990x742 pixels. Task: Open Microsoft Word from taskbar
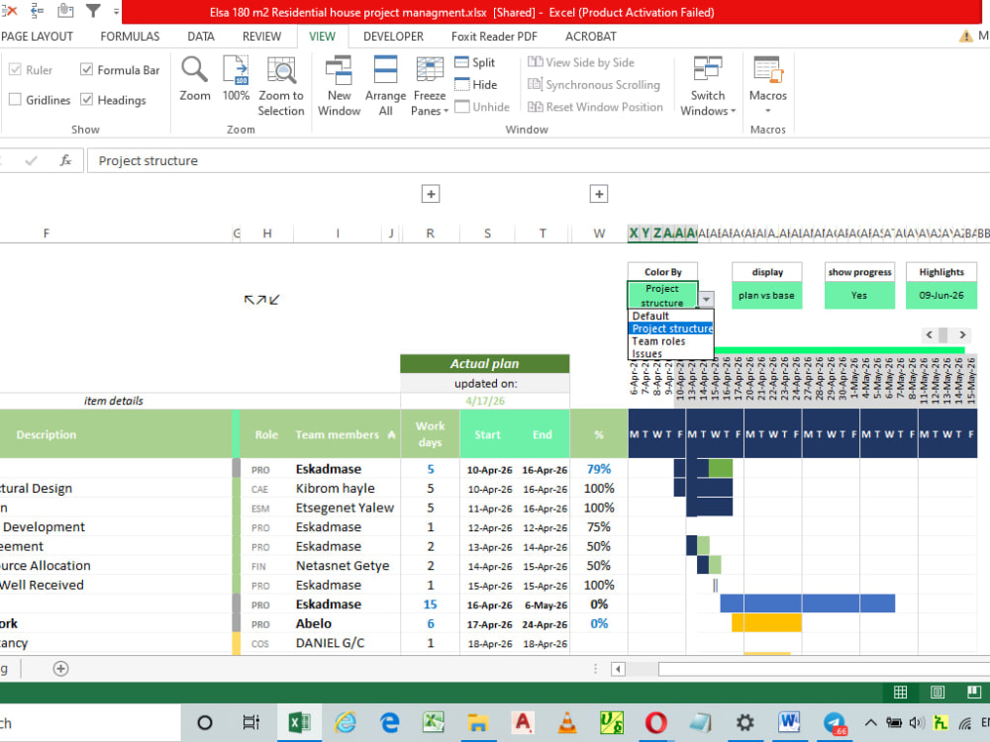(x=789, y=722)
